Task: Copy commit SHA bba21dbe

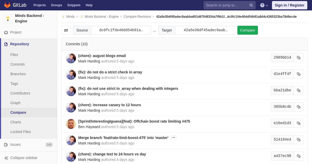Action: pos(298,91)
